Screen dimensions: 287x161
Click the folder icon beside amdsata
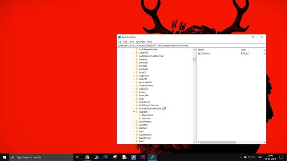137,63
